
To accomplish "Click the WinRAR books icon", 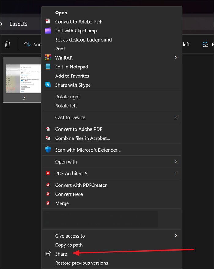I will [48, 57].
